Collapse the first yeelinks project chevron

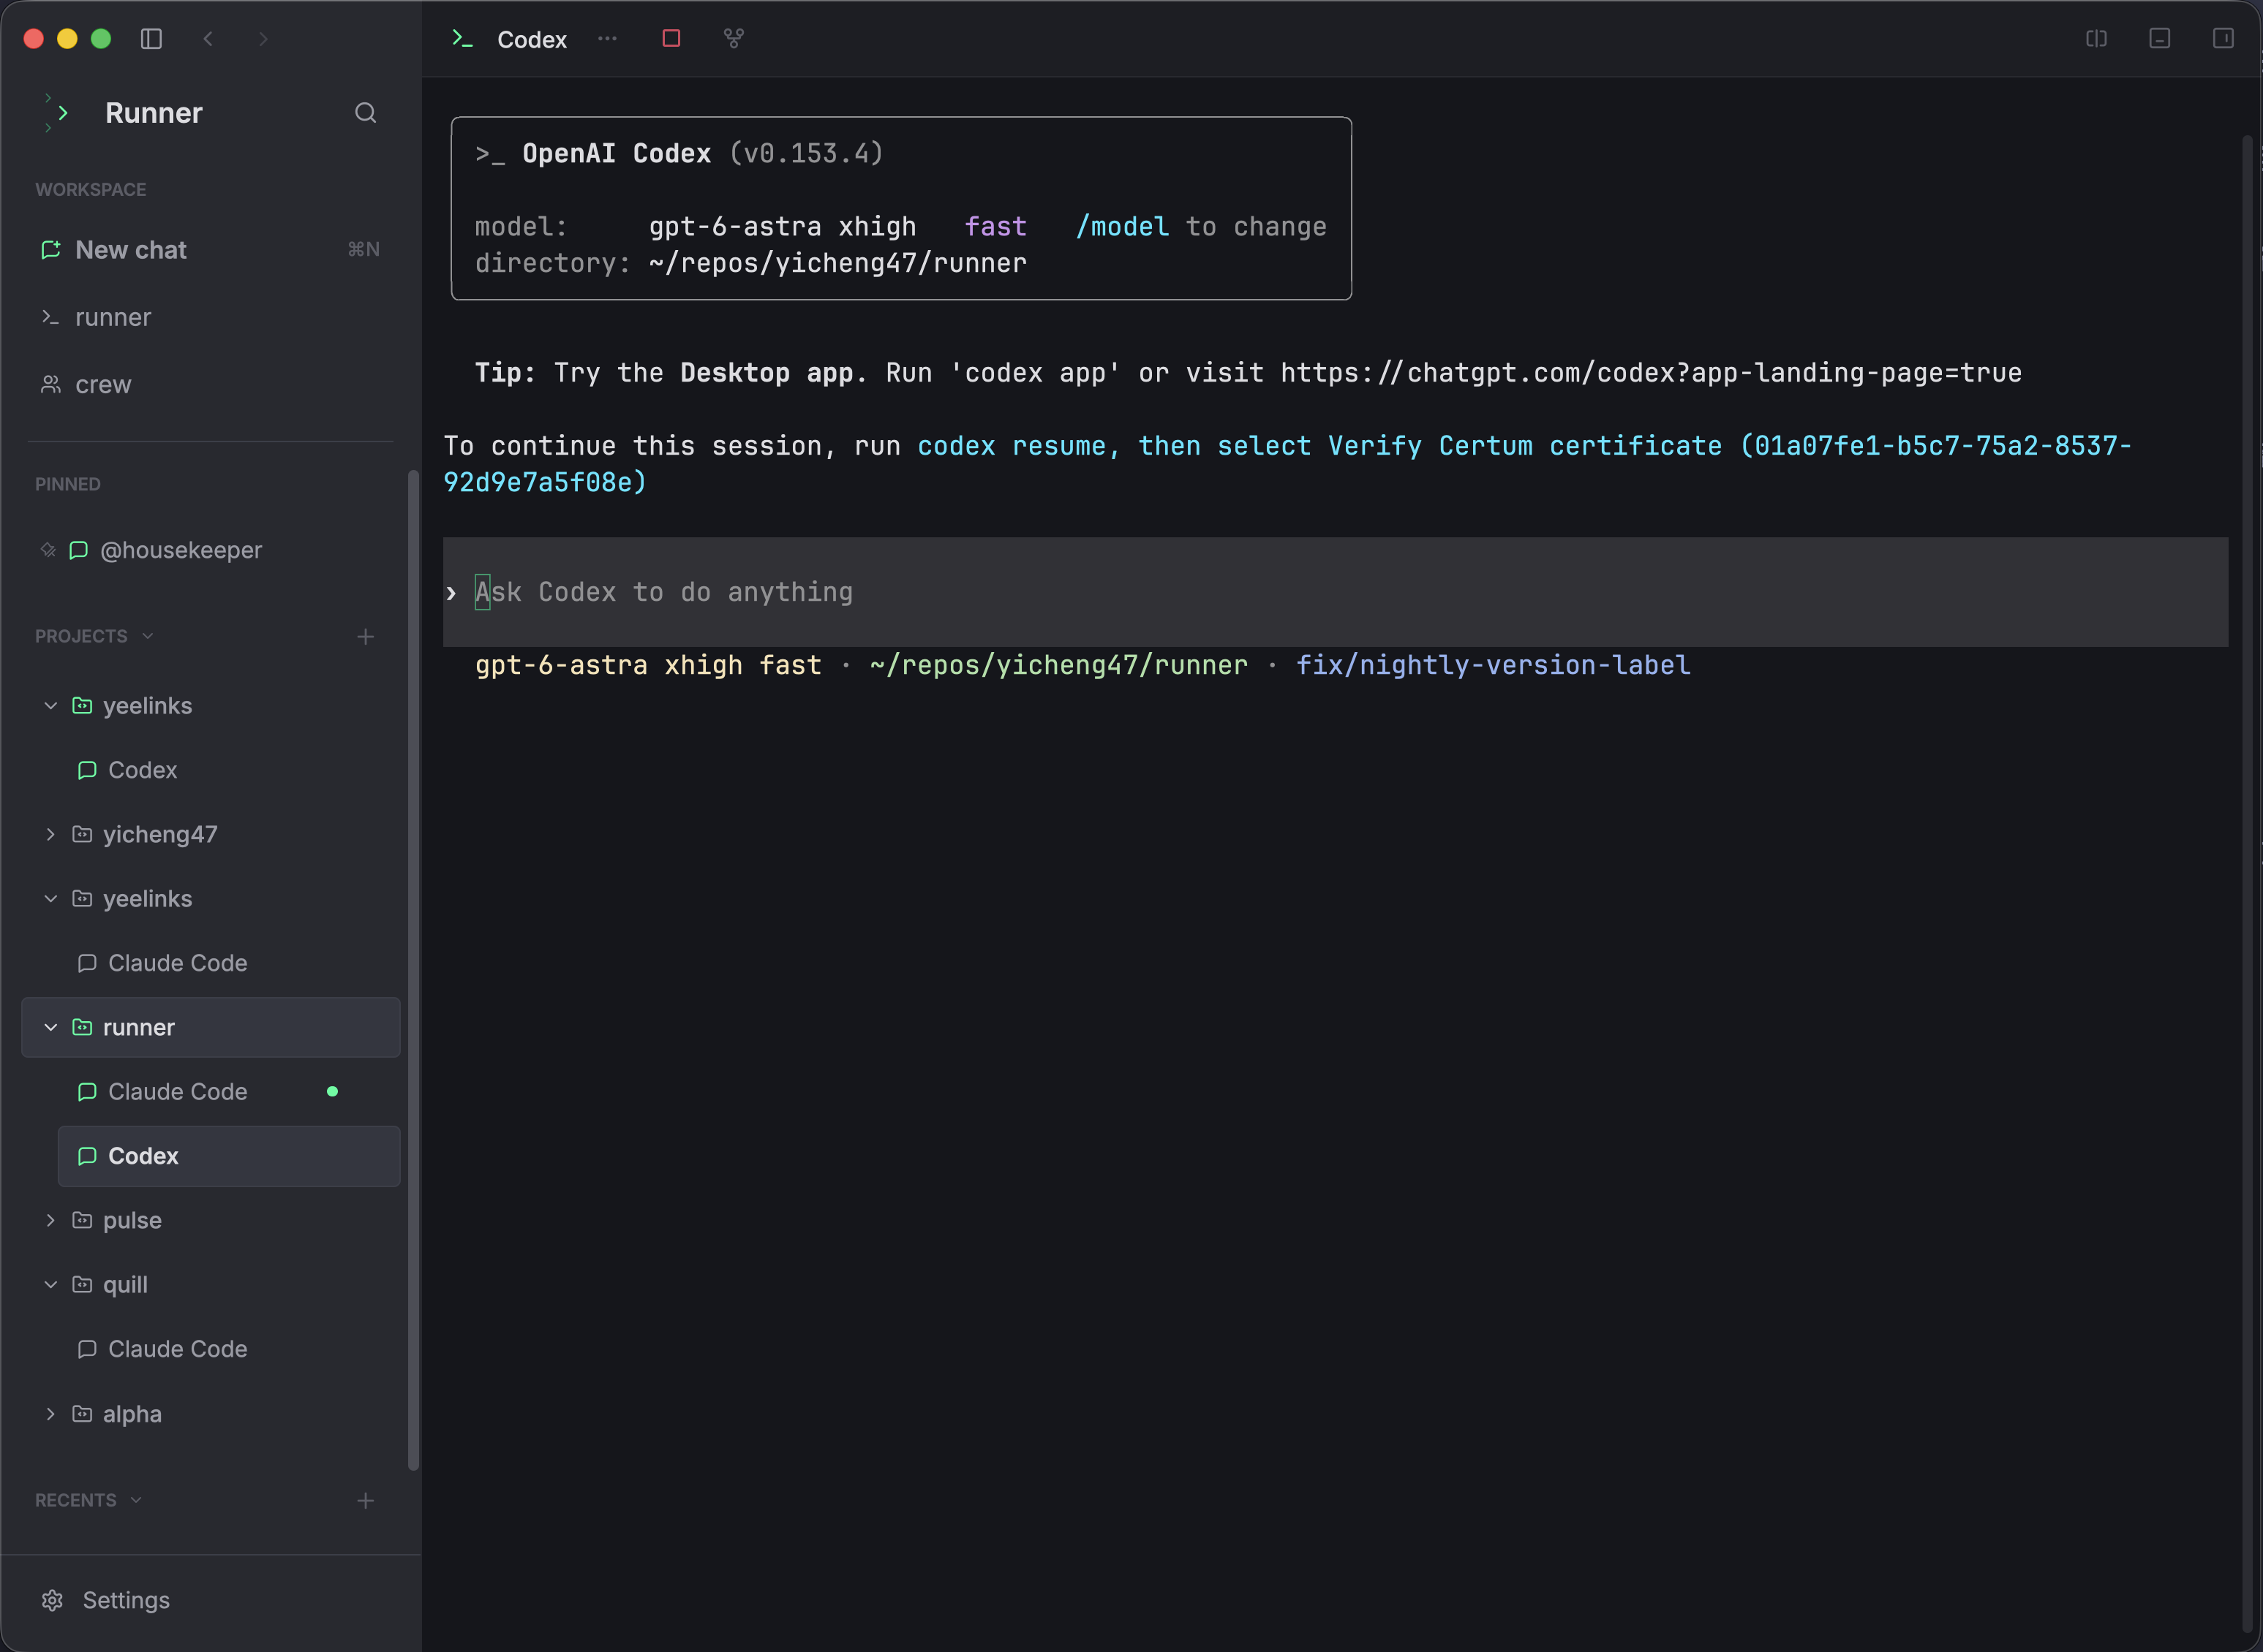point(50,706)
